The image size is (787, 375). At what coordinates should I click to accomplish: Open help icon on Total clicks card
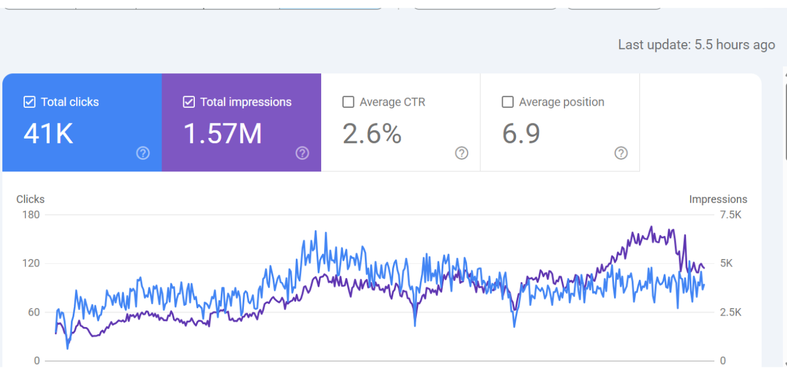tap(143, 153)
